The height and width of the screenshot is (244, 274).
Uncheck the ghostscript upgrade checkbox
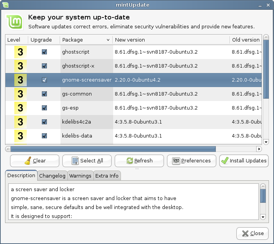44,52
